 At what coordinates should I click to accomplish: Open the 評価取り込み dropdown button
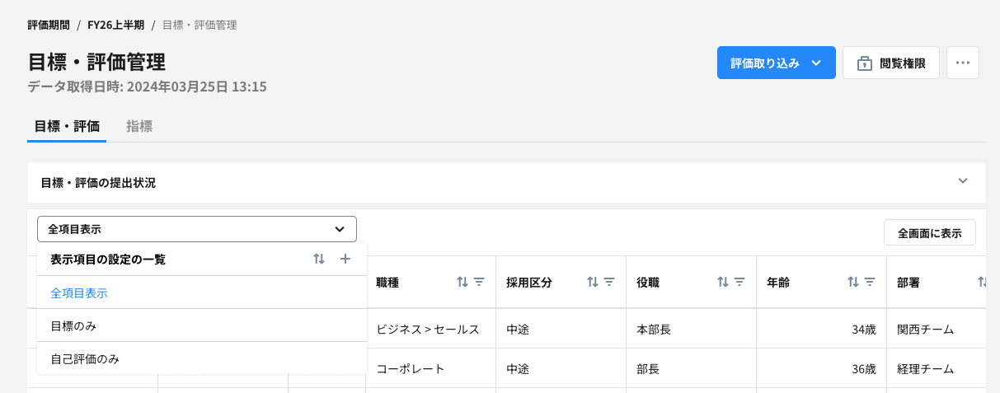[776, 63]
